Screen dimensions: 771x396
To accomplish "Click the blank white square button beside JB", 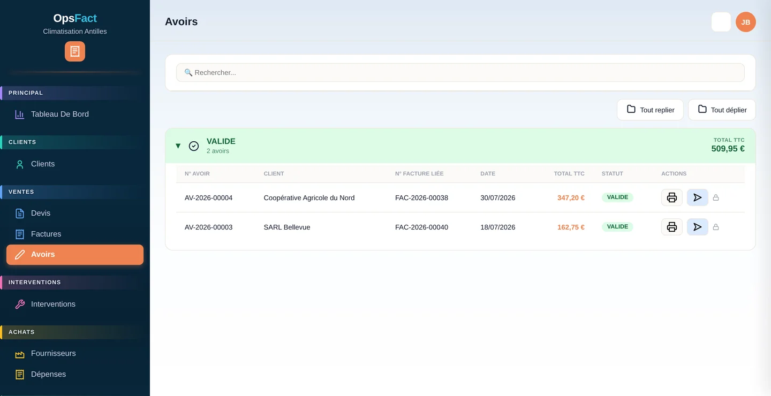I will click(x=721, y=22).
